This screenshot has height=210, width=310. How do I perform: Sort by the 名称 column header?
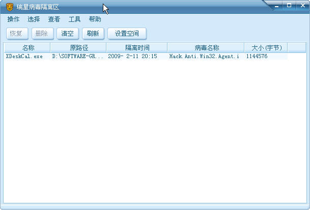click(27, 48)
